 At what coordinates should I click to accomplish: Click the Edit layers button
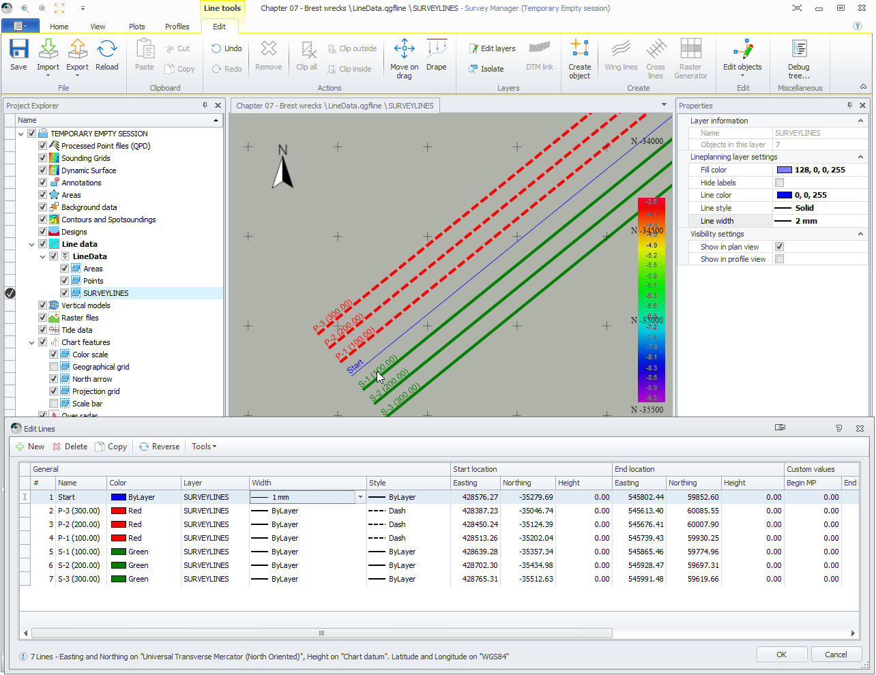[x=492, y=48]
